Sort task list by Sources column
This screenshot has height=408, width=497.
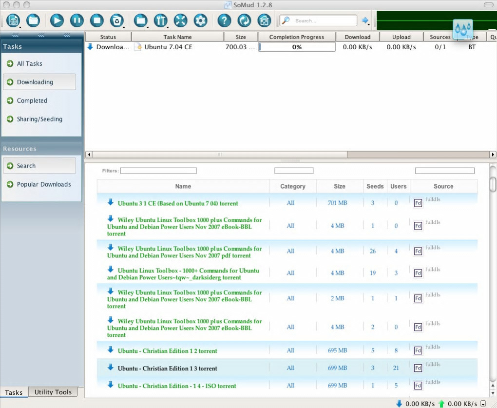pos(440,37)
